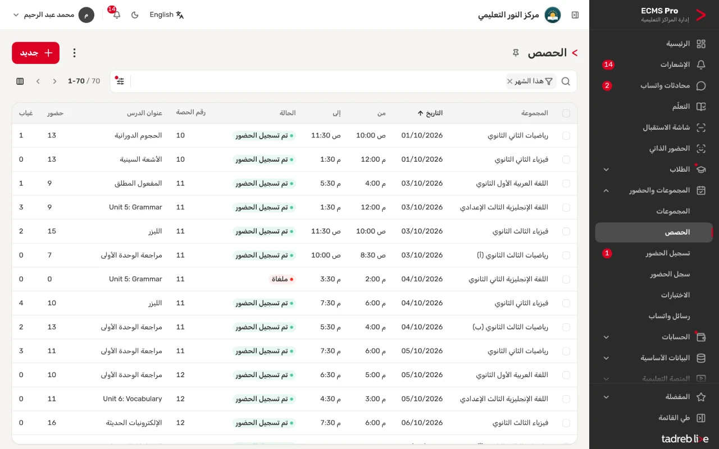The width and height of the screenshot is (719, 449).
Task: Switch language to English
Action: (x=167, y=15)
